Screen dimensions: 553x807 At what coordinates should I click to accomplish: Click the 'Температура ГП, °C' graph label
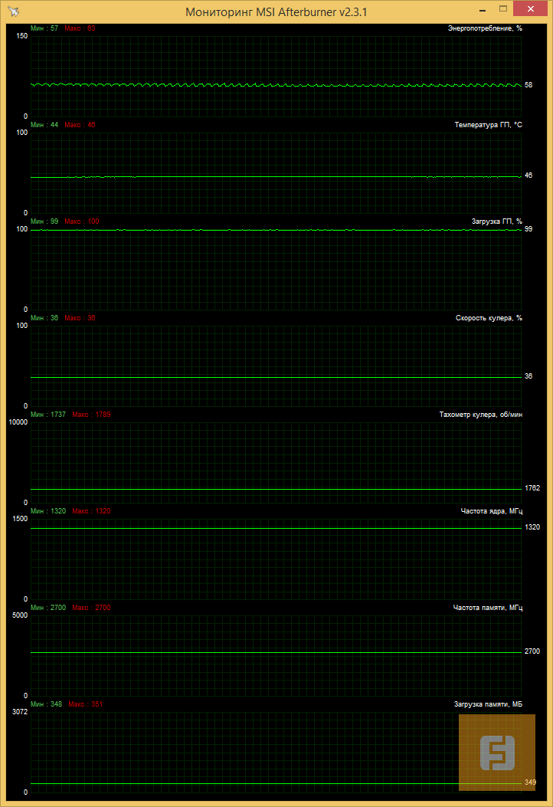coord(488,125)
